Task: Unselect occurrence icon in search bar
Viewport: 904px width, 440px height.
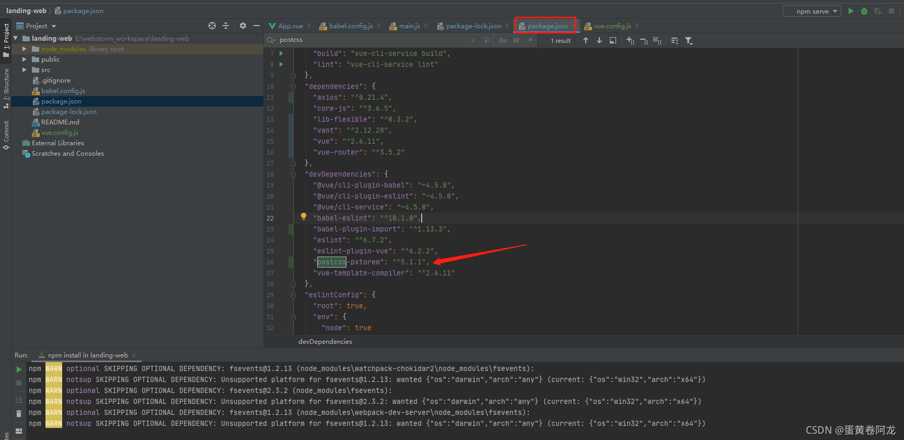Action: pyautogui.click(x=644, y=40)
